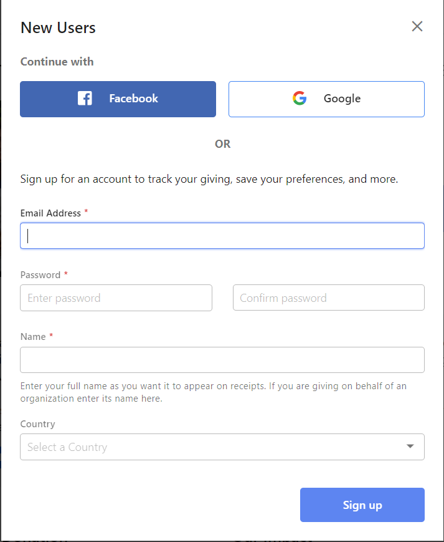Click the Name text field
Viewport: 444px width, 542px height.
[222, 360]
